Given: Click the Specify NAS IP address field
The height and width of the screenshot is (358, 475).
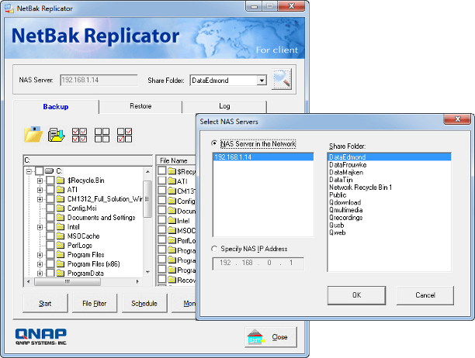Looking at the screenshot, I should click(258, 263).
